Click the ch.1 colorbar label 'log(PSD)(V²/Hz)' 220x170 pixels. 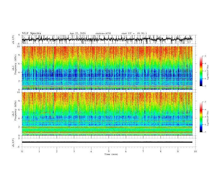coord(208,72)
